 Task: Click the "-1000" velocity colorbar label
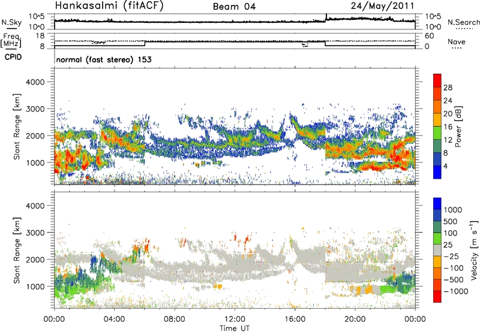point(455,291)
